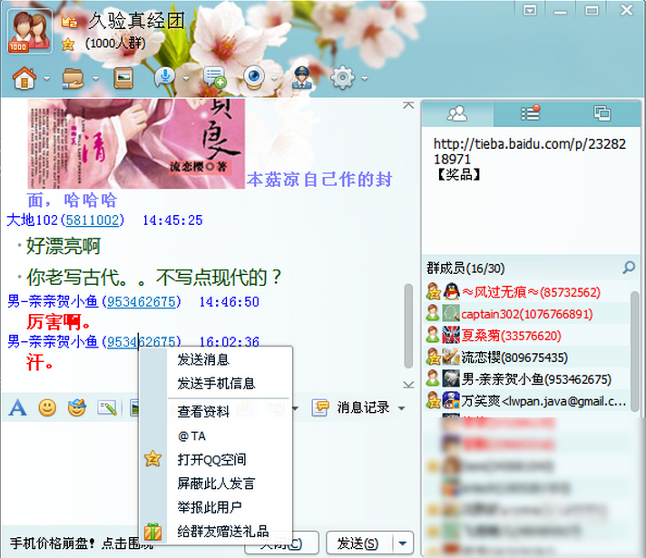Open group settings gear icon
646x558 pixels.
pos(343,77)
